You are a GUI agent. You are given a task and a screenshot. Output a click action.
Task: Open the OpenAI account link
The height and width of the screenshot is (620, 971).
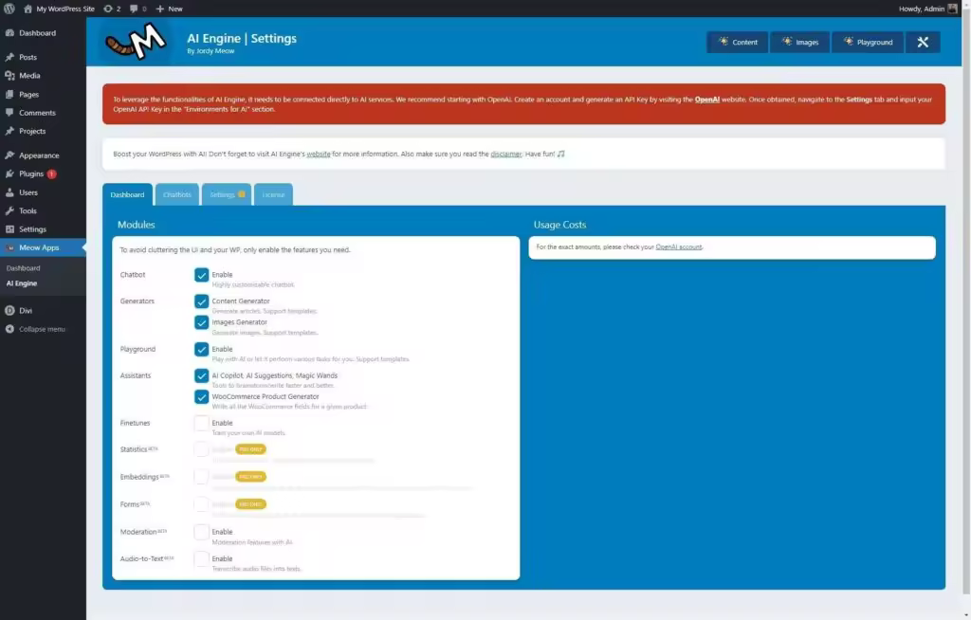[x=678, y=247]
